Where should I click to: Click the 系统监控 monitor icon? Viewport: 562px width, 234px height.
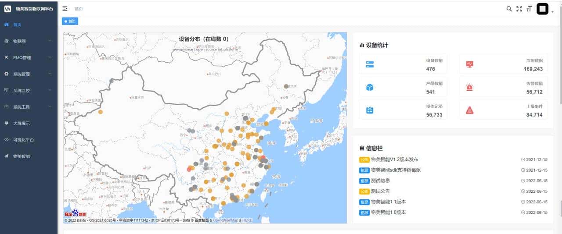pos(6,90)
